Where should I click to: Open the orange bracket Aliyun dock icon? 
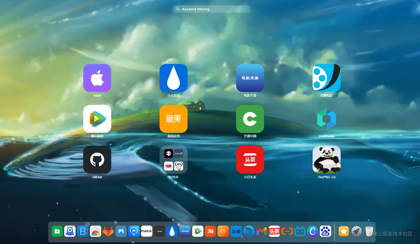(x=287, y=231)
